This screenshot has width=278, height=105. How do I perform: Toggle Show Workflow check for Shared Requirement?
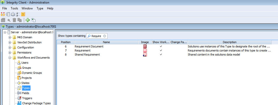click(161, 55)
